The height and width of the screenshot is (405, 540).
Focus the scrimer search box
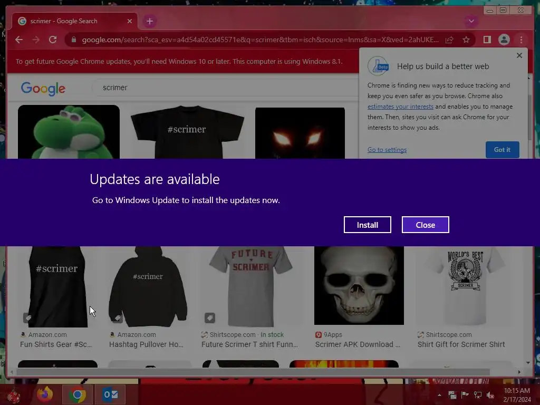(x=226, y=88)
